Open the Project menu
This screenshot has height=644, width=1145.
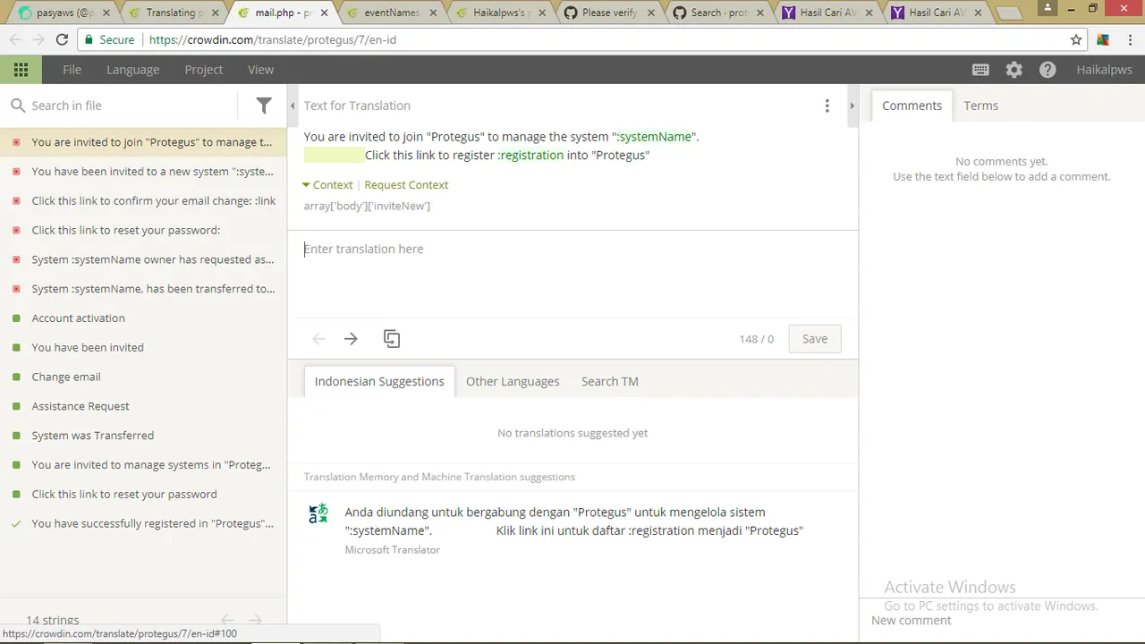click(x=203, y=70)
